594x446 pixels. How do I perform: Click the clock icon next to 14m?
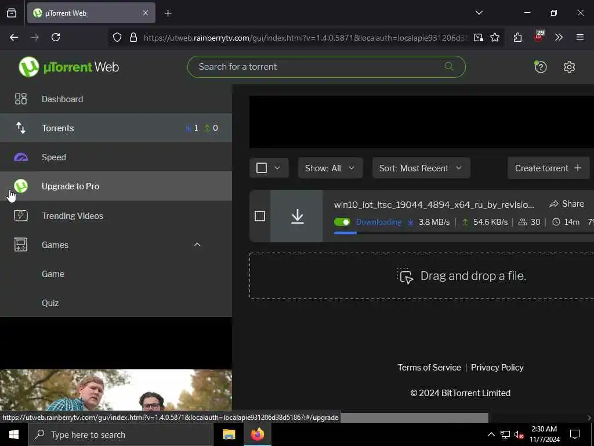pyautogui.click(x=556, y=222)
